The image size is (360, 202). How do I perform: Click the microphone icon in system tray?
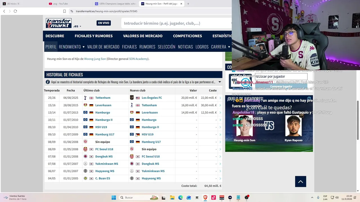318,198
